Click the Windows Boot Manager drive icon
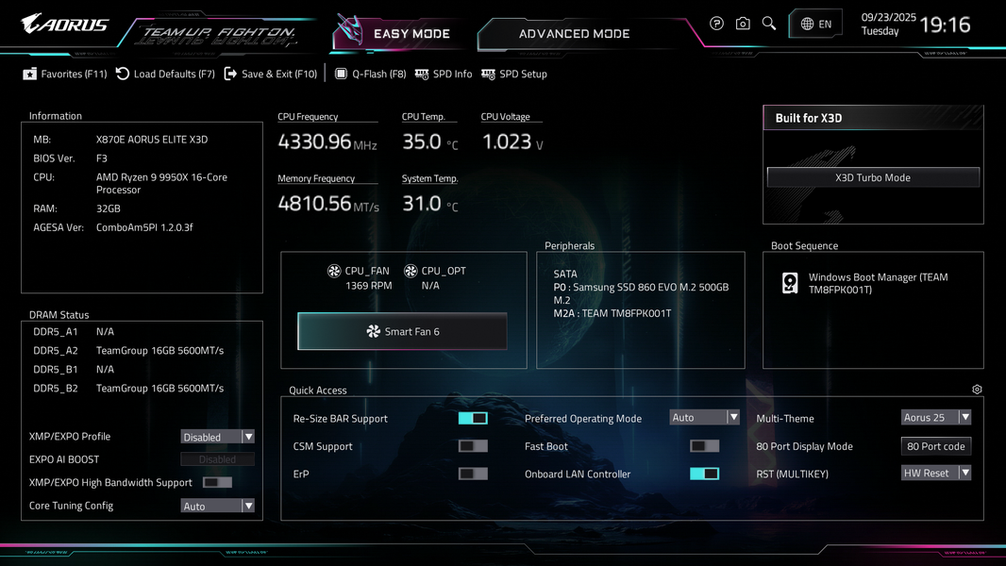Screen dimensions: 1006x566 [x=790, y=283]
